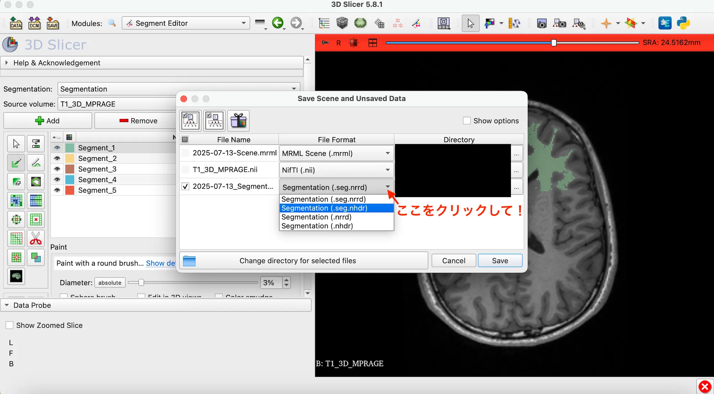
Task: Select the Grow from seeds effect
Action: coord(16,201)
